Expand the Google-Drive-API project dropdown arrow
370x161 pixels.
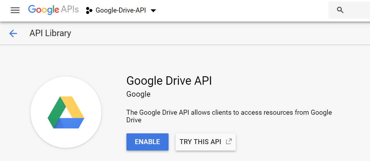pyautogui.click(x=153, y=11)
